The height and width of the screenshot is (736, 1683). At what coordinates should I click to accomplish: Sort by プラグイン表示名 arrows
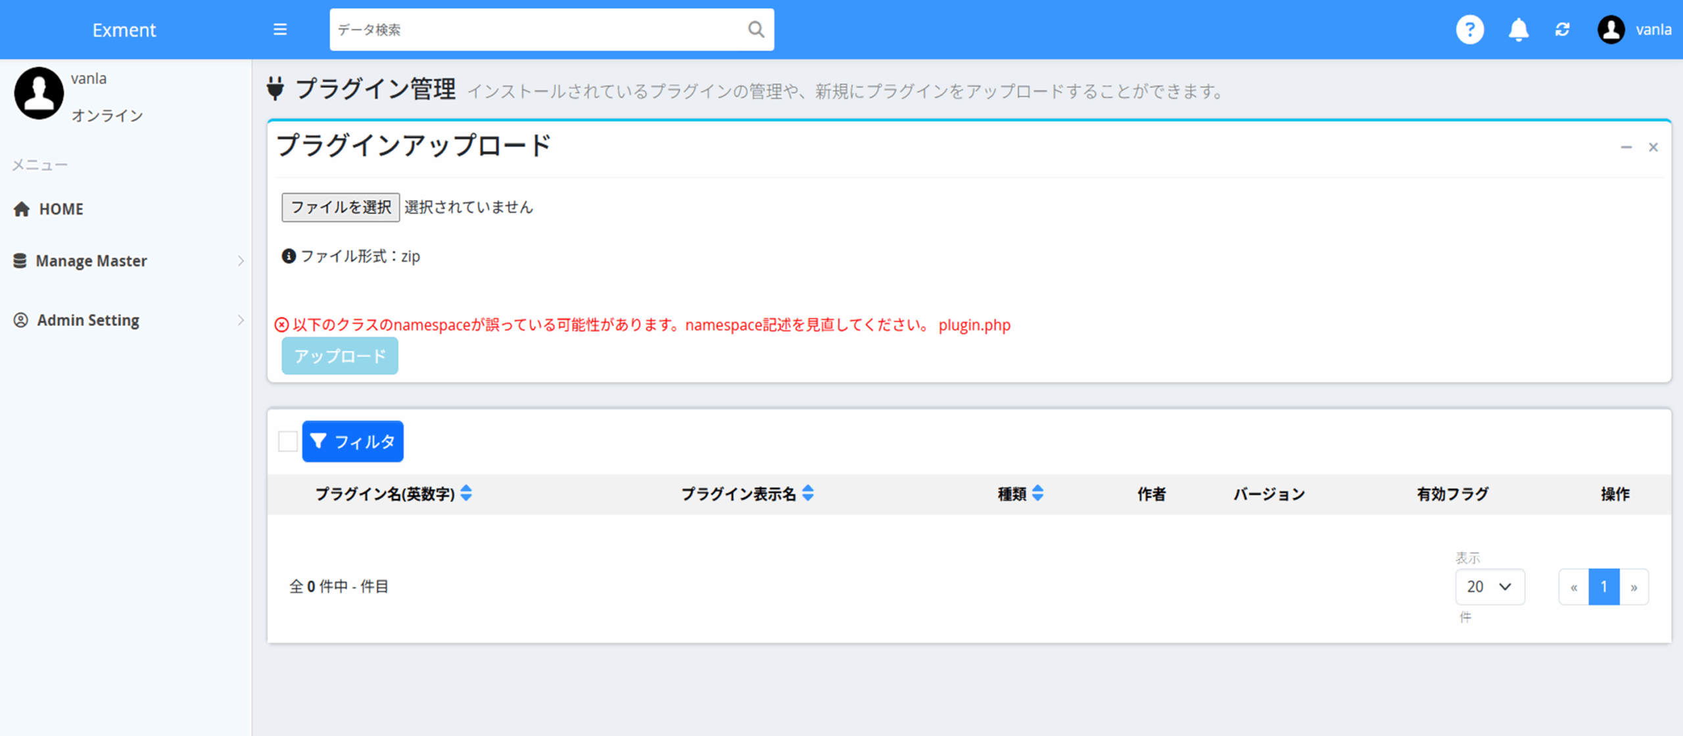point(808,493)
